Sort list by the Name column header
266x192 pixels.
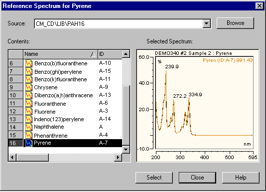coord(60,54)
